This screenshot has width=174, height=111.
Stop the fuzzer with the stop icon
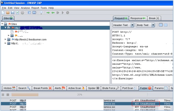tap(8, 95)
